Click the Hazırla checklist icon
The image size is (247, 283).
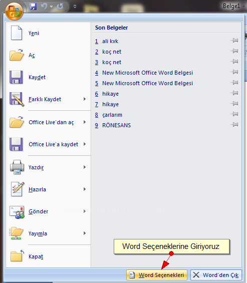coord(18,189)
